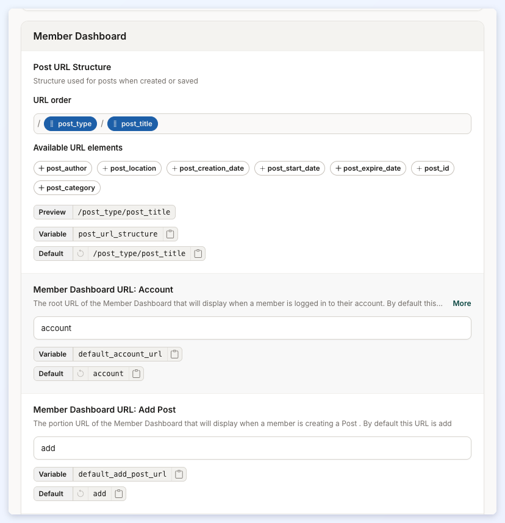Copy the account default value
This screenshot has width=505, height=523.
[x=136, y=374]
